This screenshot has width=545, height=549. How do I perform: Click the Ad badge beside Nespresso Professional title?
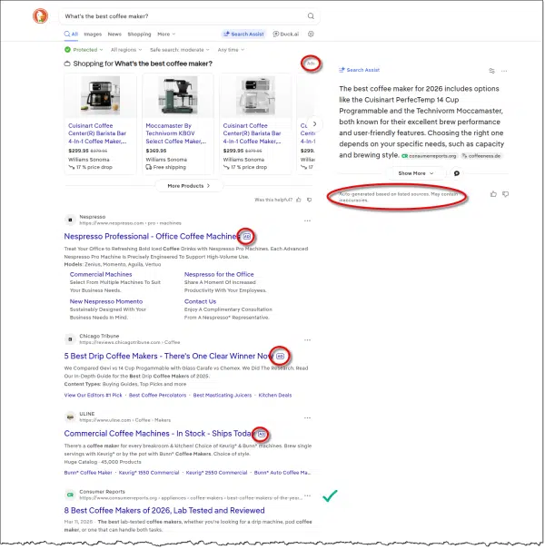[x=247, y=236]
